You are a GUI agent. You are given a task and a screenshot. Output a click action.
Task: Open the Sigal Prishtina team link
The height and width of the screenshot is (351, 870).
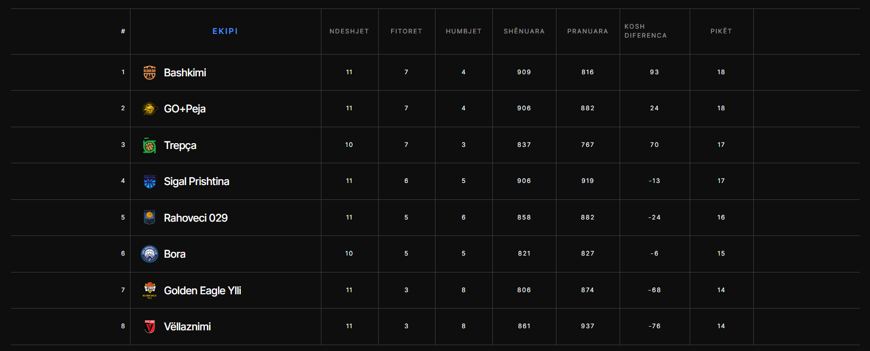[x=196, y=181]
